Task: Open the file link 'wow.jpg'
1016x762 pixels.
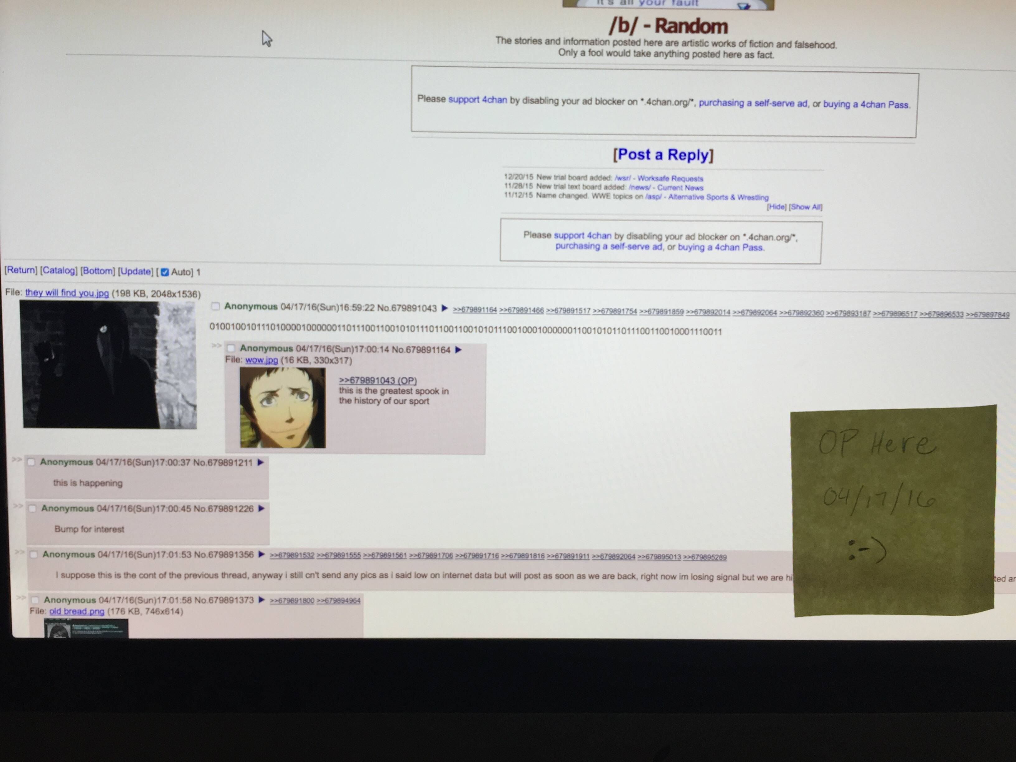Action: 261,360
